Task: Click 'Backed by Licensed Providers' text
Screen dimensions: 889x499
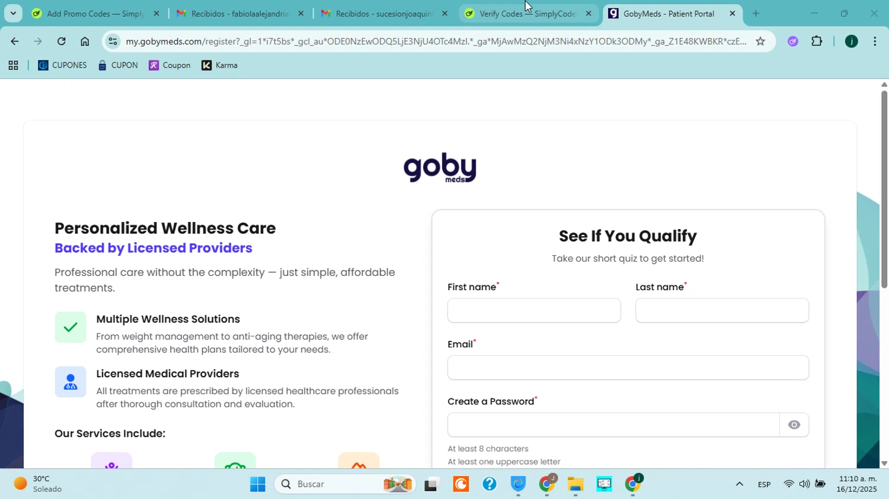Action: coord(154,248)
